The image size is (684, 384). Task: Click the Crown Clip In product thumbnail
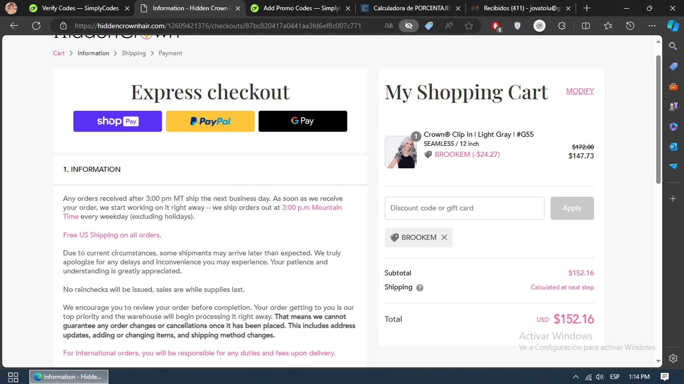[x=401, y=152]
